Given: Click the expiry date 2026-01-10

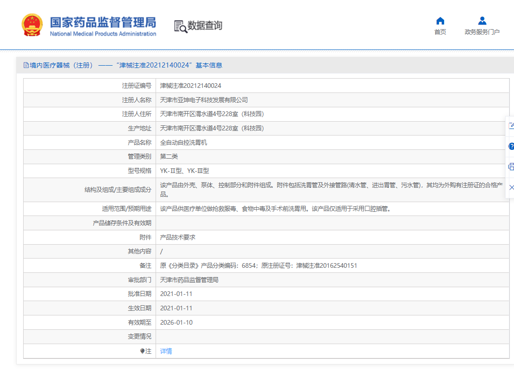Looking at the screenshot, I should point(176,322).
